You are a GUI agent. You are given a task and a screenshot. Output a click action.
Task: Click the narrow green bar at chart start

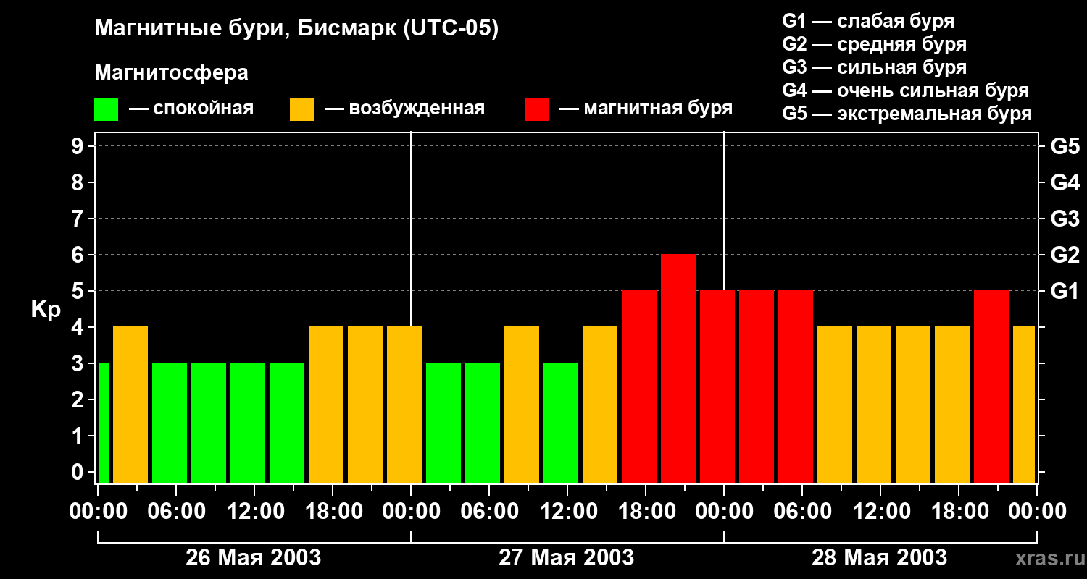[104, 423]
